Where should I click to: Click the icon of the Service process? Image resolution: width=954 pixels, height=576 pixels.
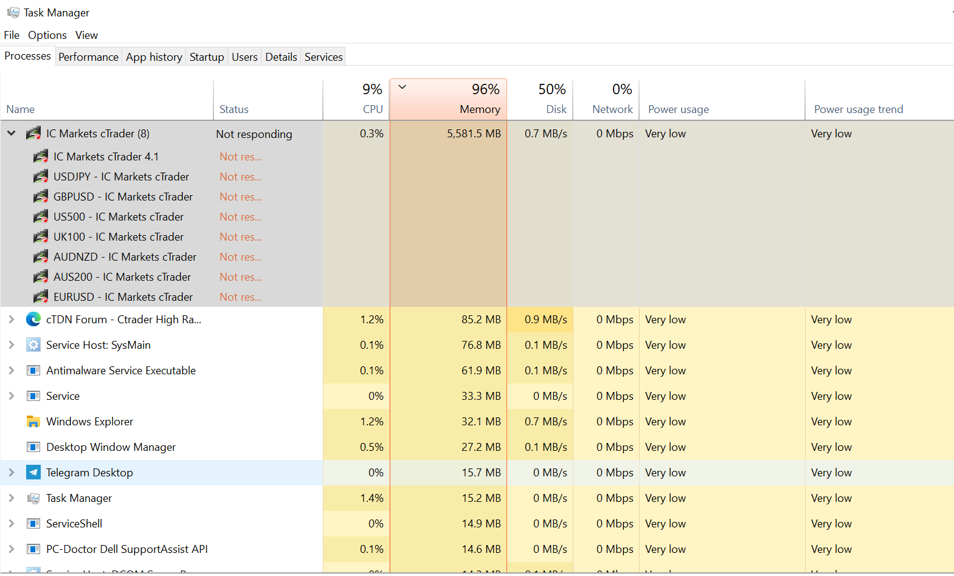pos(33,396)
